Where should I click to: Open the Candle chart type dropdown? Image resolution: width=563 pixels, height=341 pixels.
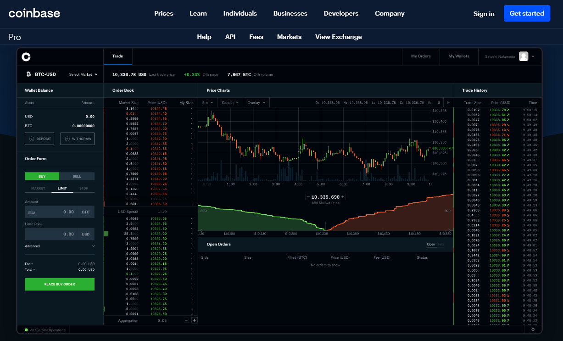[x=230, y=103]
